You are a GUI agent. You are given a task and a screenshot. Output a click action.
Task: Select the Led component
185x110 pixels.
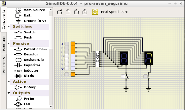[22, 104]
